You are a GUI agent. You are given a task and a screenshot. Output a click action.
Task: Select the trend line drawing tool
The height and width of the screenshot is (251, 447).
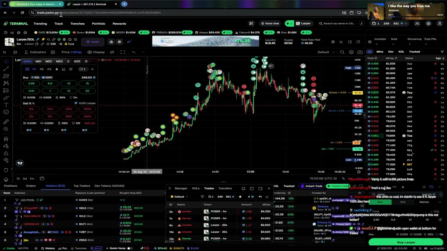6,69
